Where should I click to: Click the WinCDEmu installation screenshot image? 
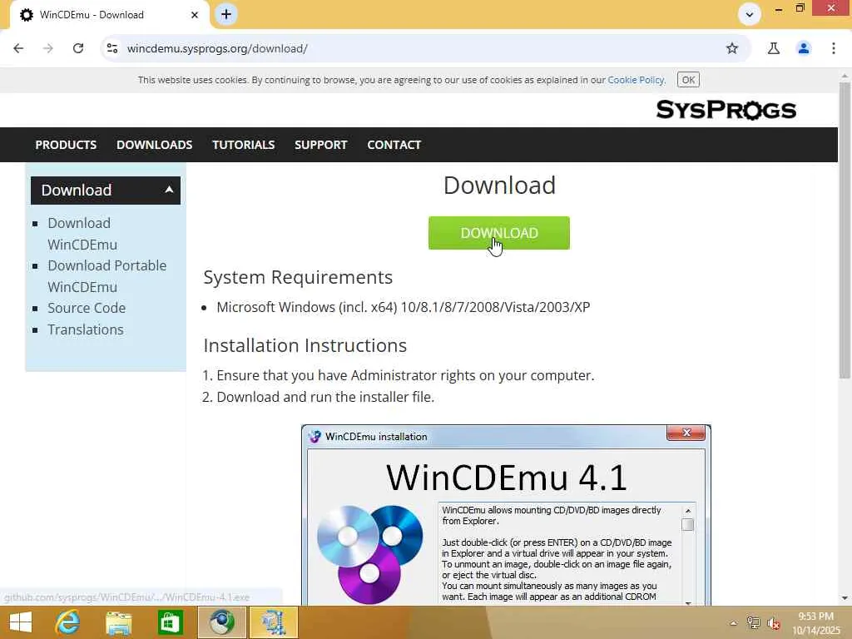coord(506,514)
